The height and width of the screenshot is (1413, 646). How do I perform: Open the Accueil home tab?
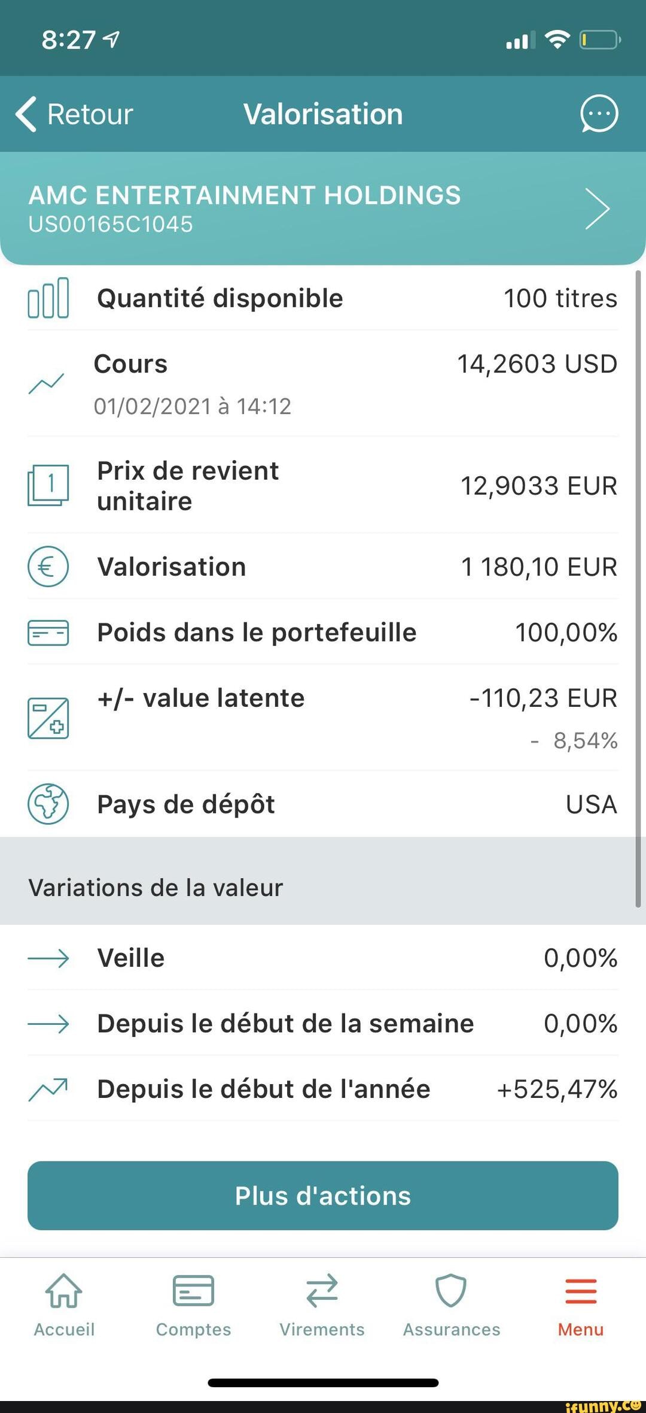point(64,1306)
